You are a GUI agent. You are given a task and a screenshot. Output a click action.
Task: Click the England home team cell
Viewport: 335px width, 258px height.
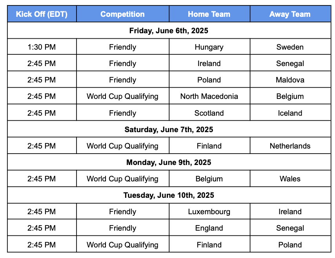[x=209, y=228]
